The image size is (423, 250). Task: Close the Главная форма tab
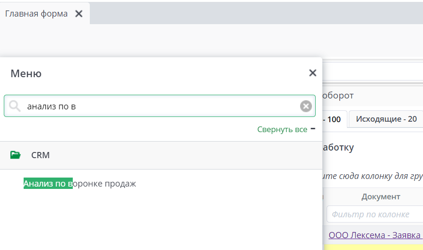(x=79, y=14)
